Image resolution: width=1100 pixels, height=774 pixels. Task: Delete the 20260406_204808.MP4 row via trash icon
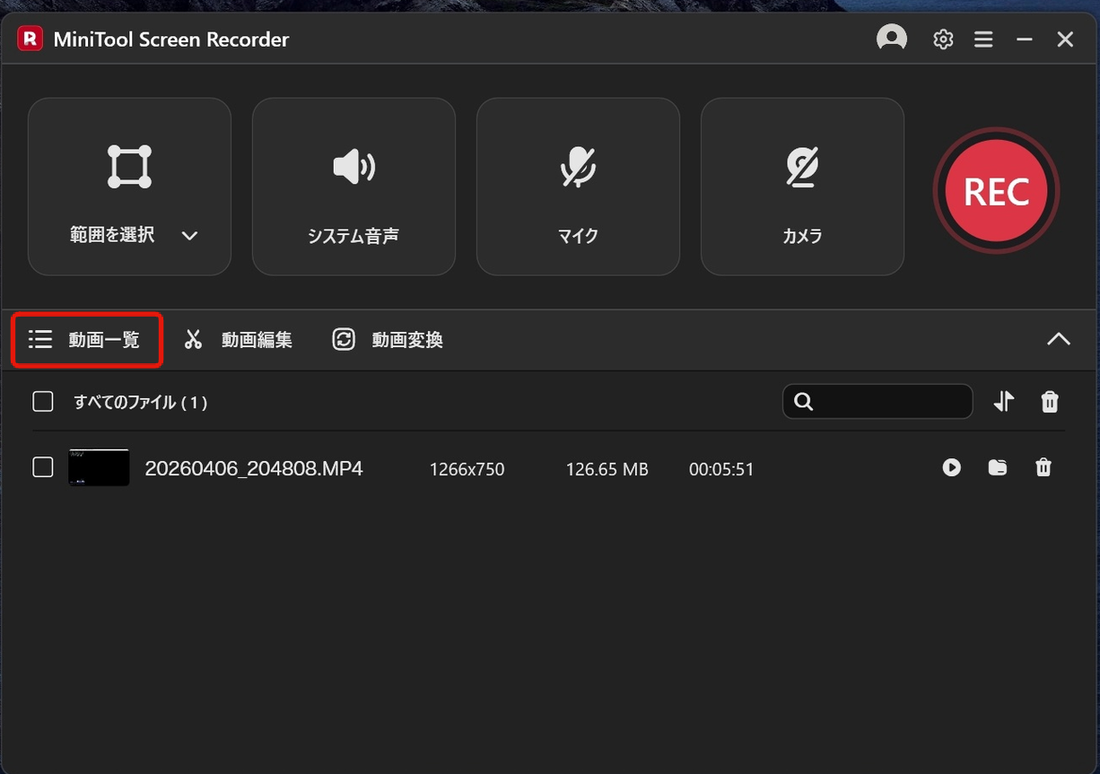[1043, 467]
